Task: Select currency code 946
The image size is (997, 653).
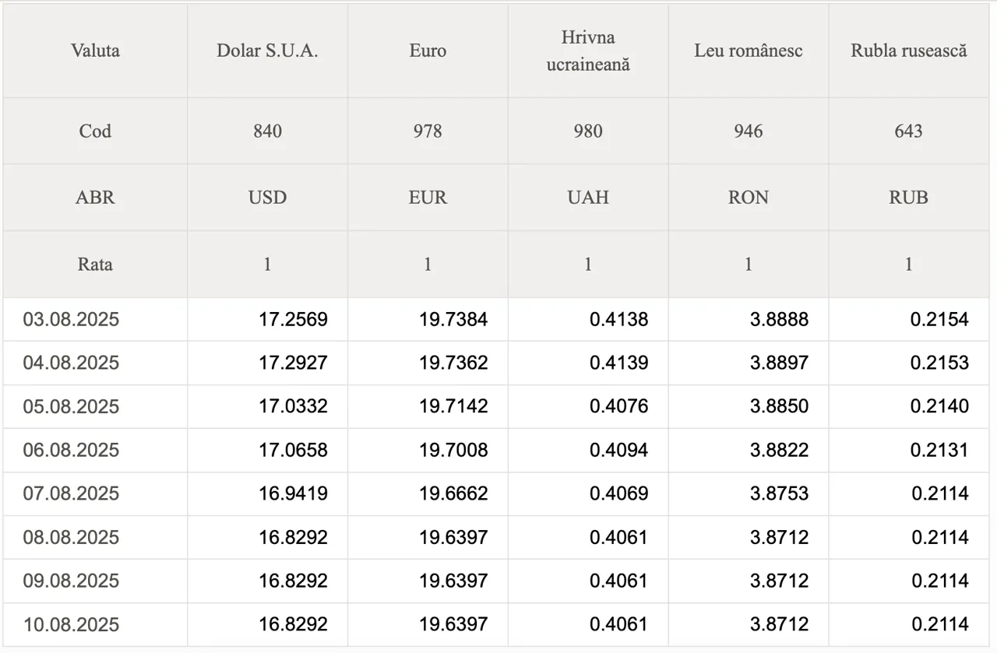Action: (x=749, y=131)
